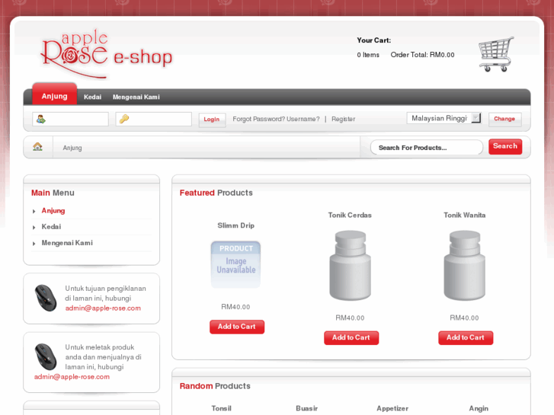Screen dimensions: 554x415
Task: Click the Search For Products field
Action: pyautogui.click(x=427, y=148)
